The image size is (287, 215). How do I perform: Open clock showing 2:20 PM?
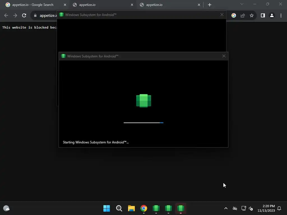(x=266, y=208)
